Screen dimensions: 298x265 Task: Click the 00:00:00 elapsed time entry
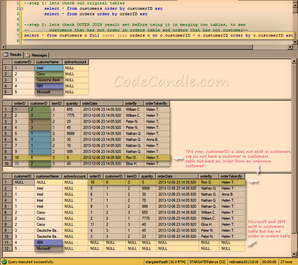point(269,262)
